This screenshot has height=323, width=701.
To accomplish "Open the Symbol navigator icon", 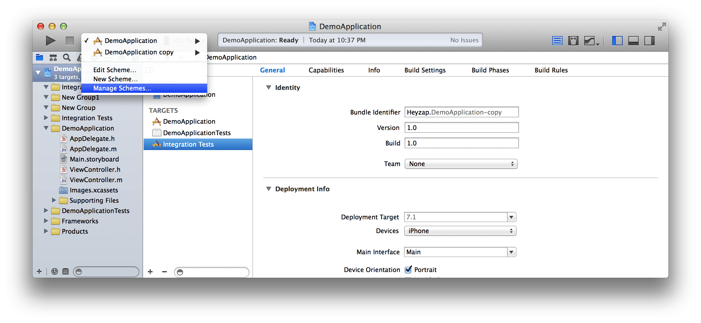I will tap(53, 58).
